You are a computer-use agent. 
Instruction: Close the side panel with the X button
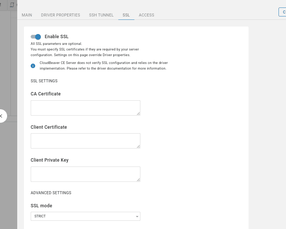pyautogui.click(x=1, y=116)
